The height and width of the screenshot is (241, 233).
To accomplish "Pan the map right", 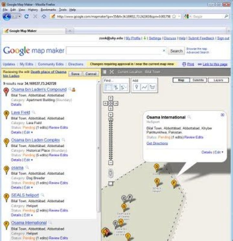I will pos(116,103).
